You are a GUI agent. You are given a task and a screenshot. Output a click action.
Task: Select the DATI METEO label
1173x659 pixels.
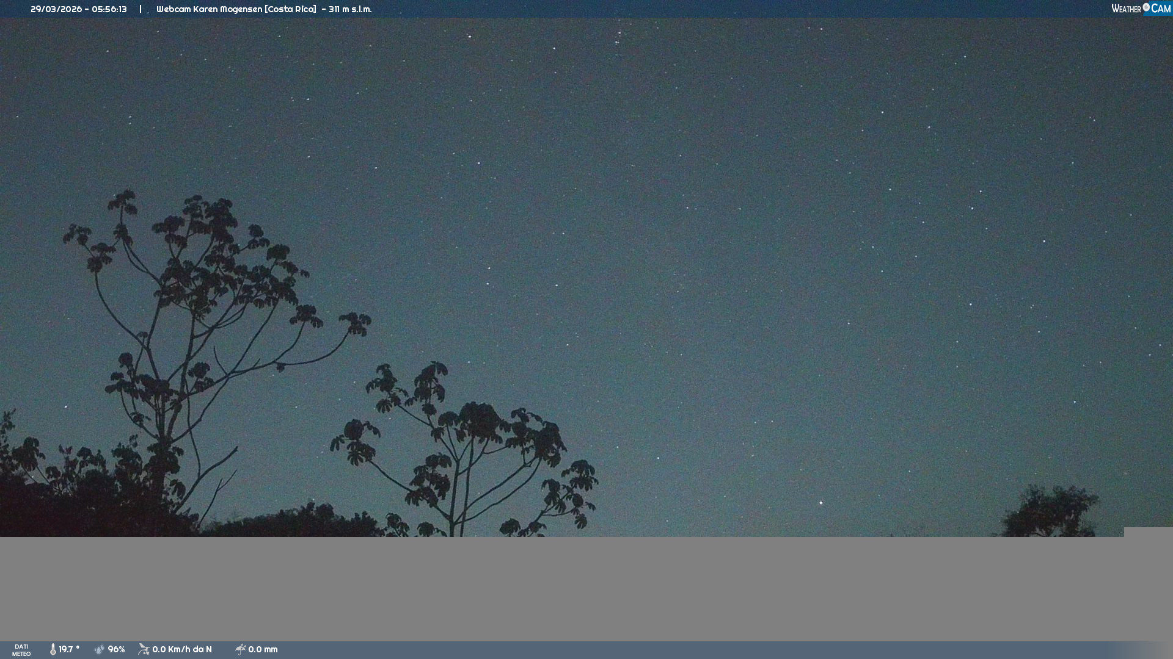[x=21, y=650]
